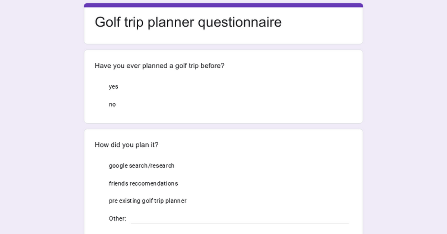Select the "yes" answer option
This screenshot has width=447, height=234.
click(113, 87)
